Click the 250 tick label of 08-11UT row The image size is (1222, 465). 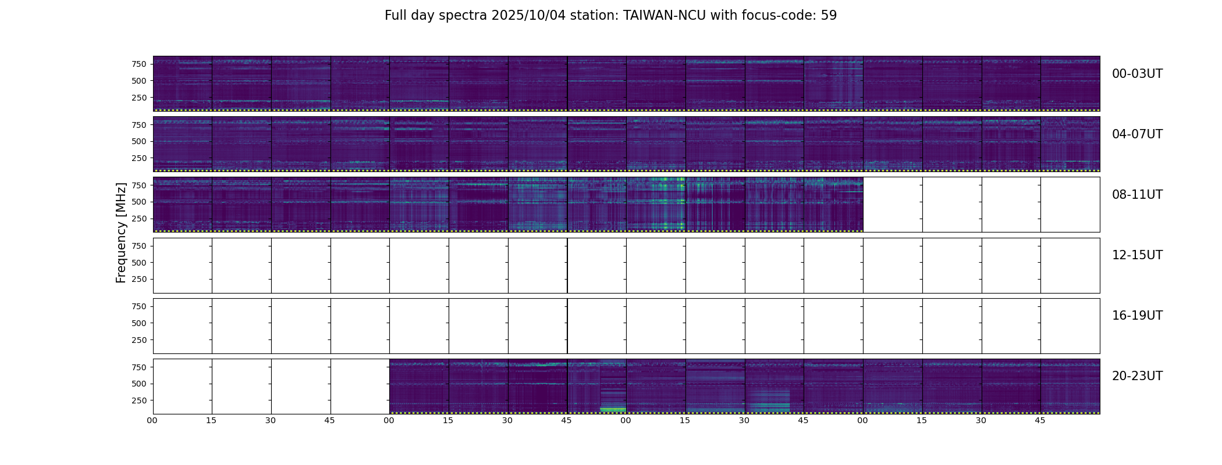point(139,219)
